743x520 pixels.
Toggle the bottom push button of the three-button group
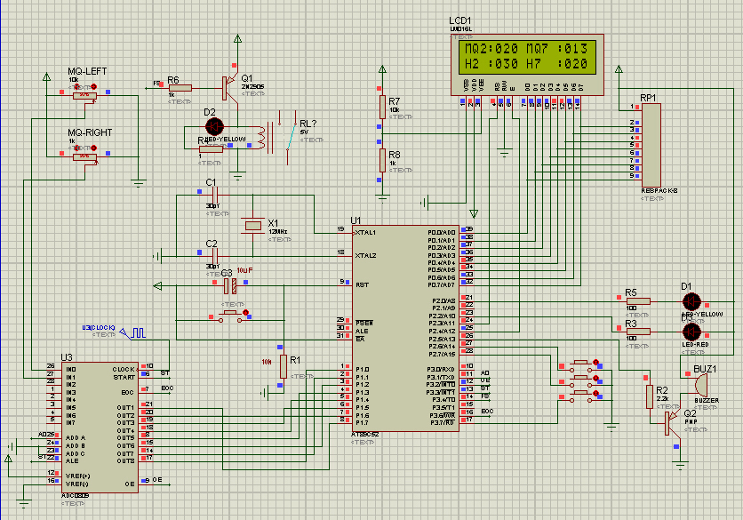[581, 396]
